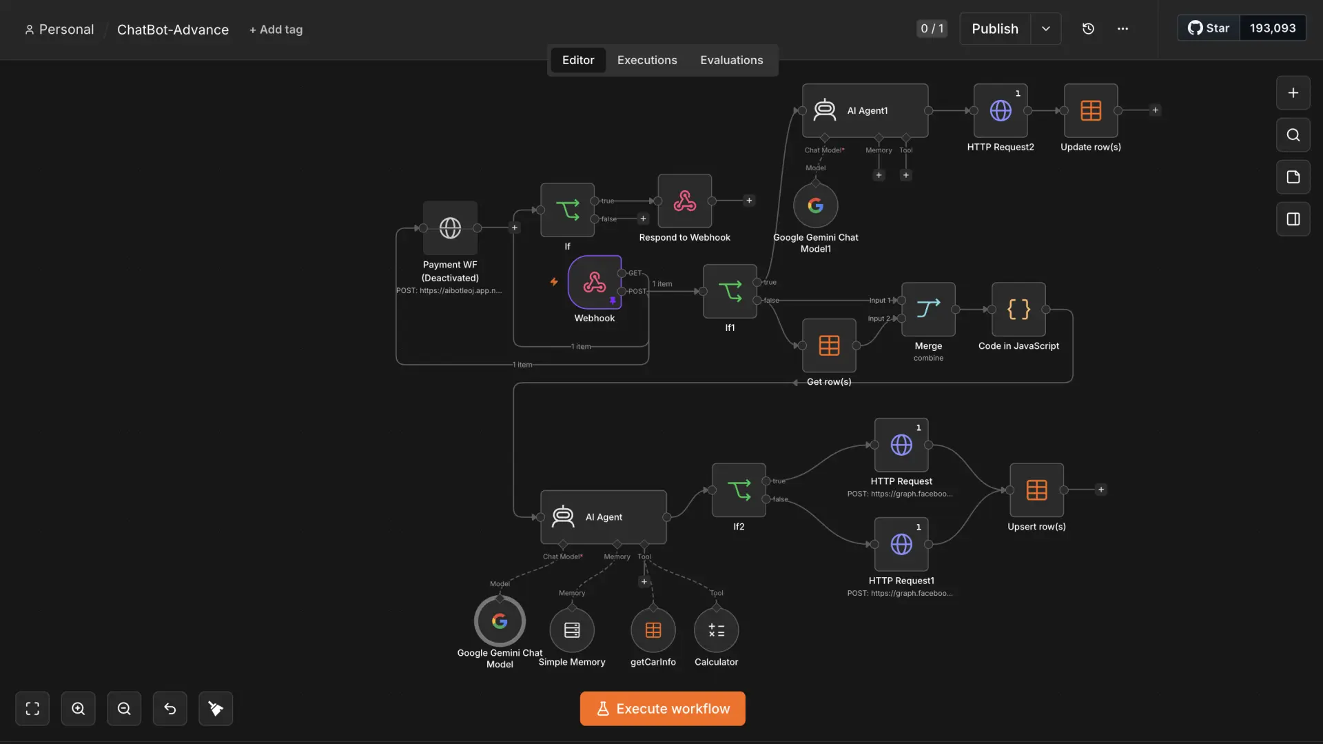The height and width of the screenshot is (744, 1323).
Task: Open the AI Agent1 node
Action: point(865,110)
